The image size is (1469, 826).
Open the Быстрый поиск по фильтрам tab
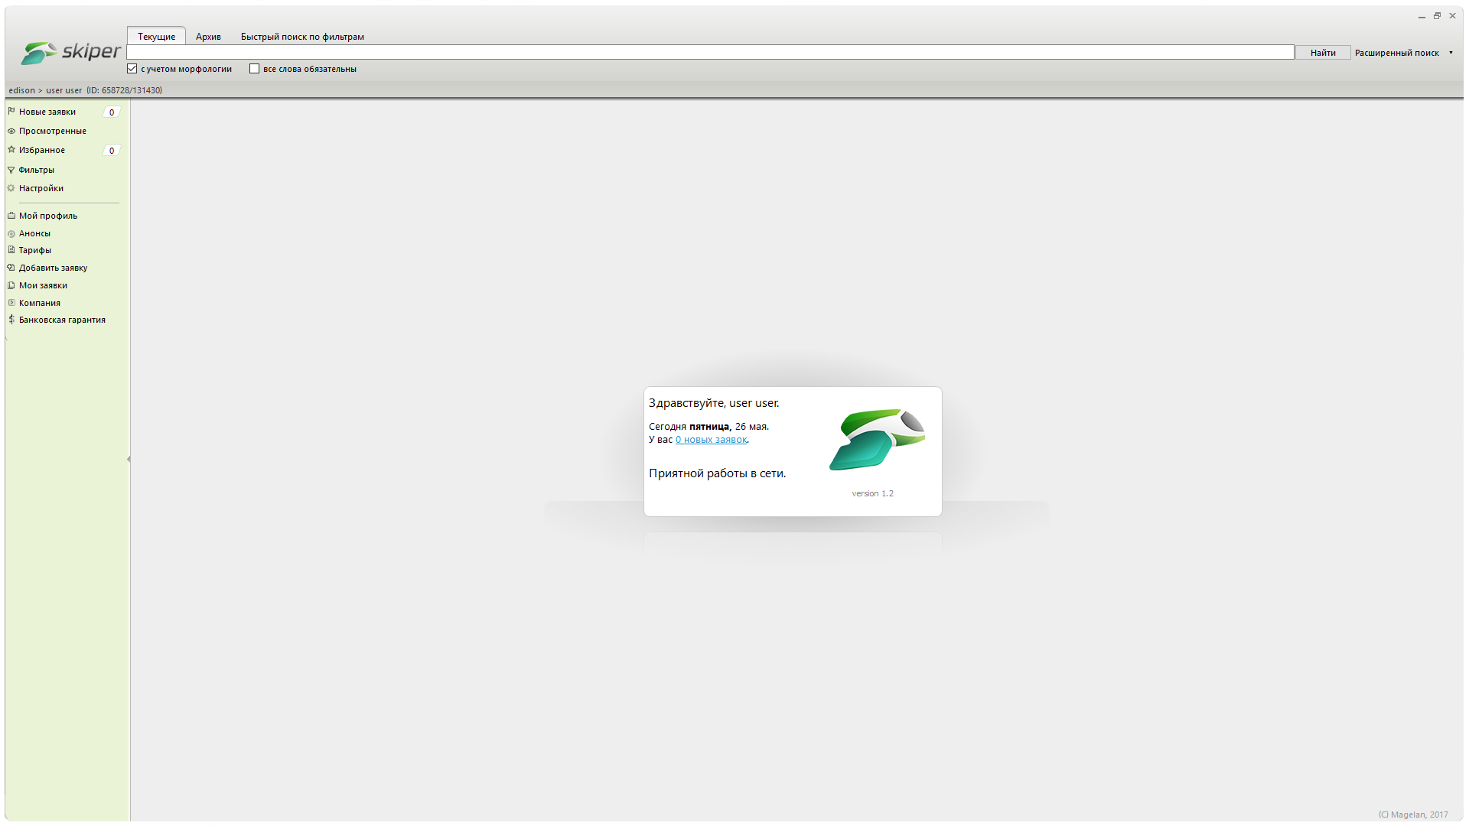[x=302, y=37]
